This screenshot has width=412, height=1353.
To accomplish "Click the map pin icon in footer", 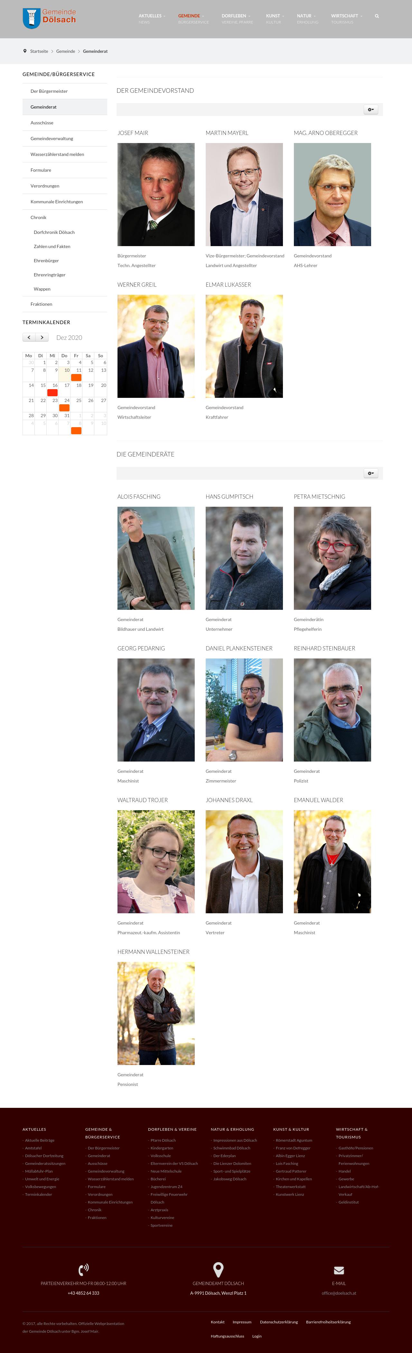I will pyautogui.click(x=218, y=1270).
